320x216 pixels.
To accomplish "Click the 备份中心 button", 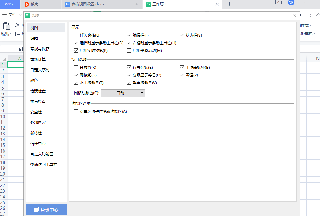I will click(46, 210).
